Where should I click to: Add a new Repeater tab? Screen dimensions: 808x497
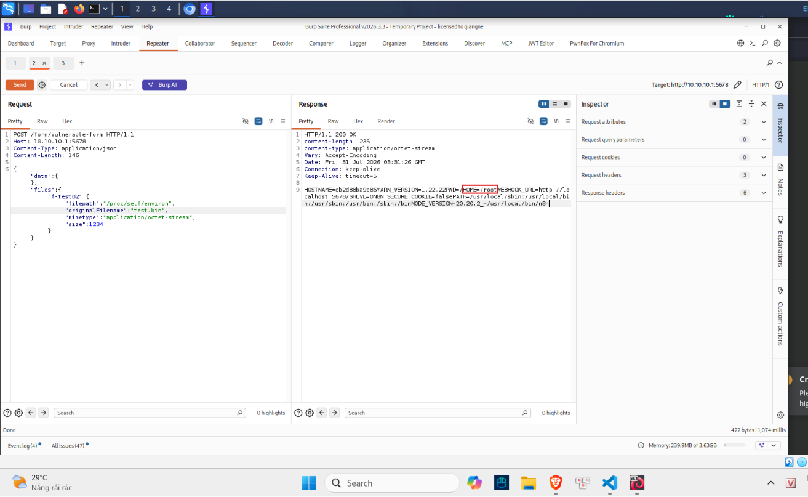82,63
